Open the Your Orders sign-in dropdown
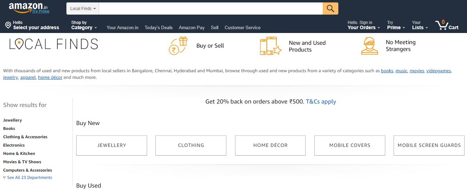This screenshot has width=467, height=190. click(364, 25)
